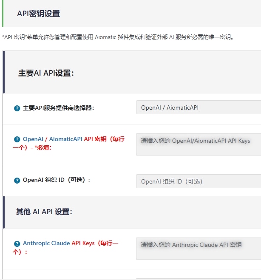261x280 pixels.
Task: Focus the OpenAI 组织 ID input field
Action: coord(199,181)
